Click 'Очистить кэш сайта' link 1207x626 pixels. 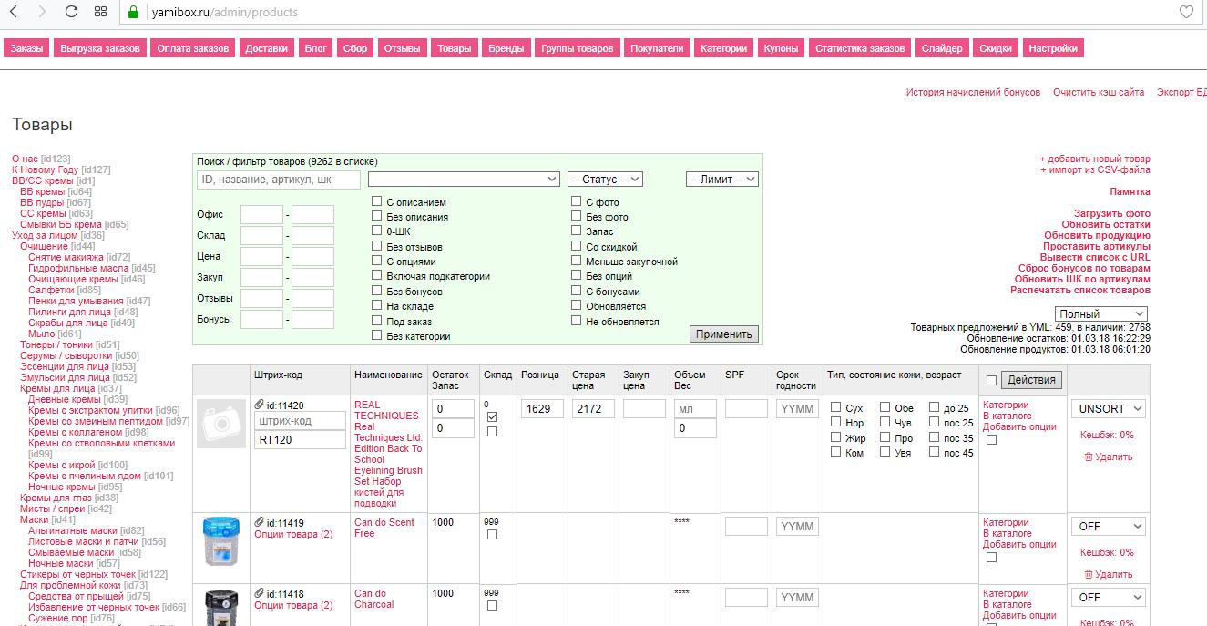click(1099, 92)
